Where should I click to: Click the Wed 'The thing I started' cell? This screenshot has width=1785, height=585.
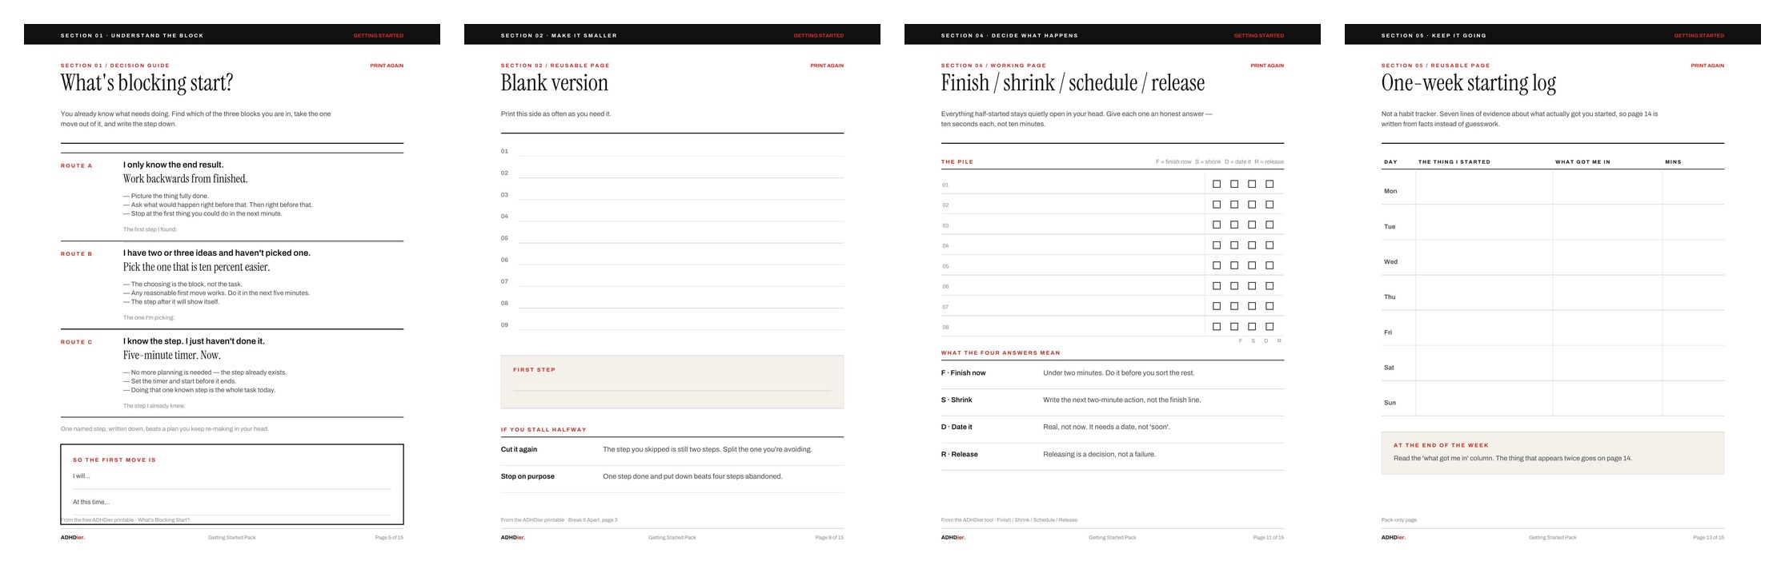[x=1484, y=257]
